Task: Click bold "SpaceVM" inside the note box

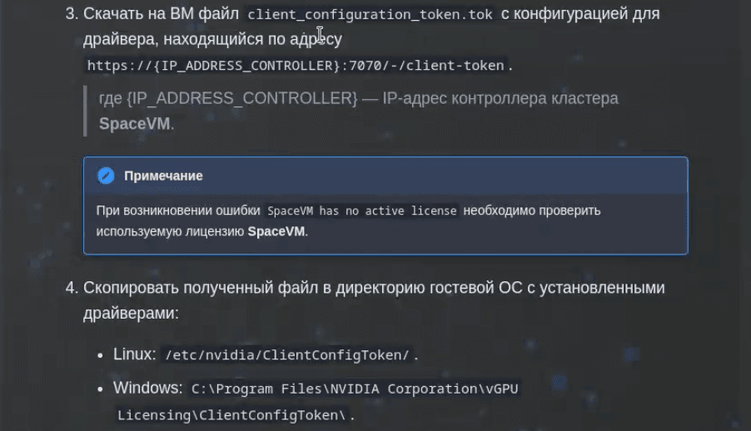Action: [x=276, y=231]
